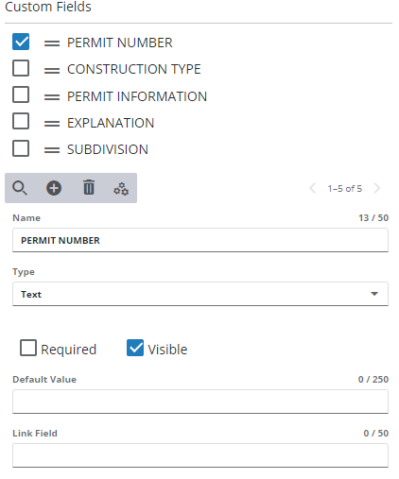Delete selected field with the trash icon
The width and height of the screenshot is (399, 479).
(x=89, y=188)
